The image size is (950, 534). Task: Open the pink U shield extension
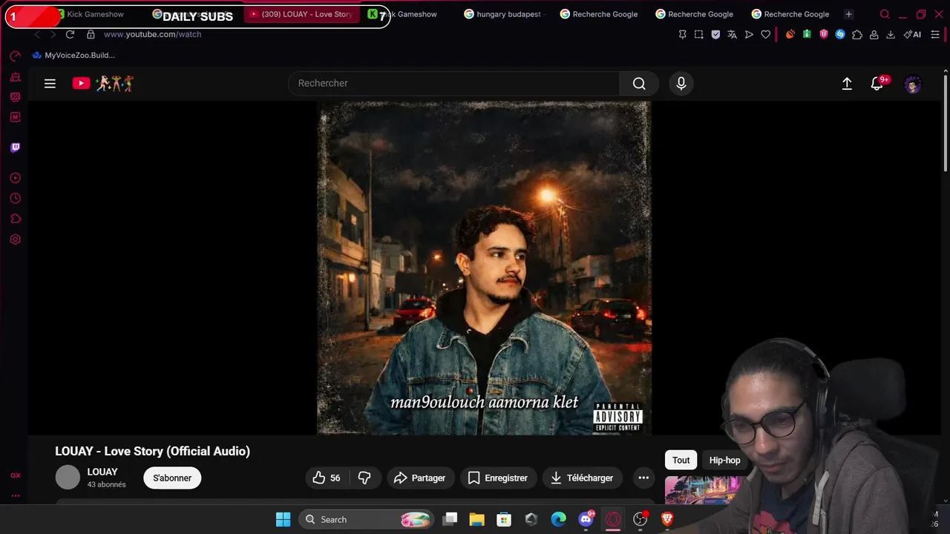[824, 34]
